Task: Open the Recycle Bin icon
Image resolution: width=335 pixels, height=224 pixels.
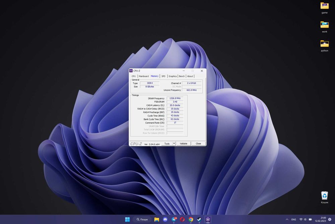Action: 324,196
